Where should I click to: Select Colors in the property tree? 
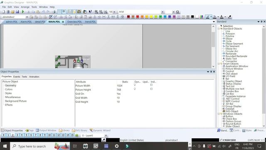(9, 89)
